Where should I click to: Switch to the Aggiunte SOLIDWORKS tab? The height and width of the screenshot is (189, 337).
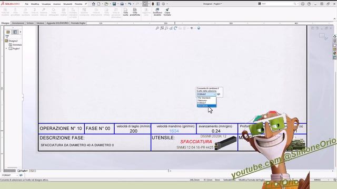point(57,23)
